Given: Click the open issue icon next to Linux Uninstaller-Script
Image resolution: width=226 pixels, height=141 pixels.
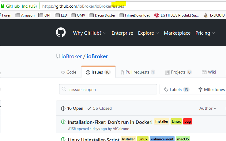Looking at the screenshot, I should point(63,139).
